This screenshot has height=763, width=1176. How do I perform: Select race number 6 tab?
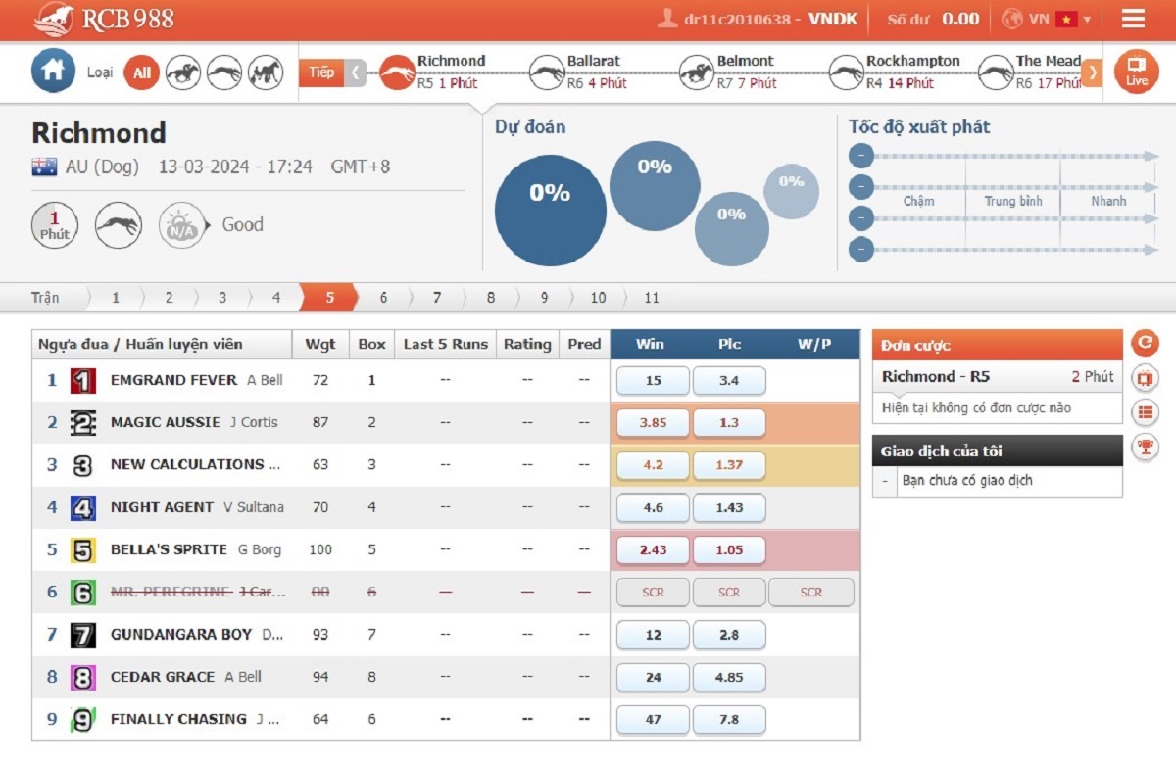point(383,298)
